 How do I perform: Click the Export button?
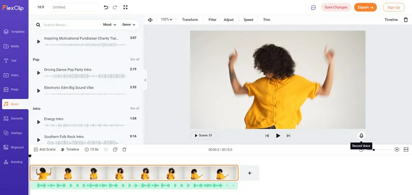(365, 7)
